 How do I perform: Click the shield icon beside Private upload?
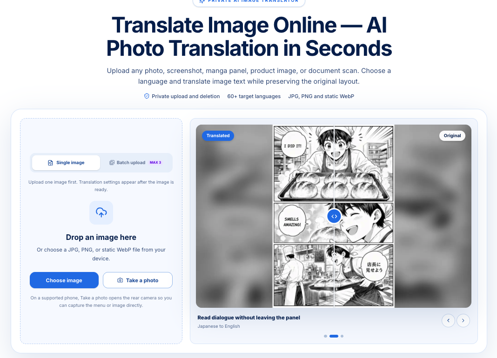click(147, 96)
